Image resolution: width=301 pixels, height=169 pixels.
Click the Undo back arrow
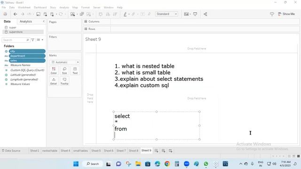tap(16, 14)
